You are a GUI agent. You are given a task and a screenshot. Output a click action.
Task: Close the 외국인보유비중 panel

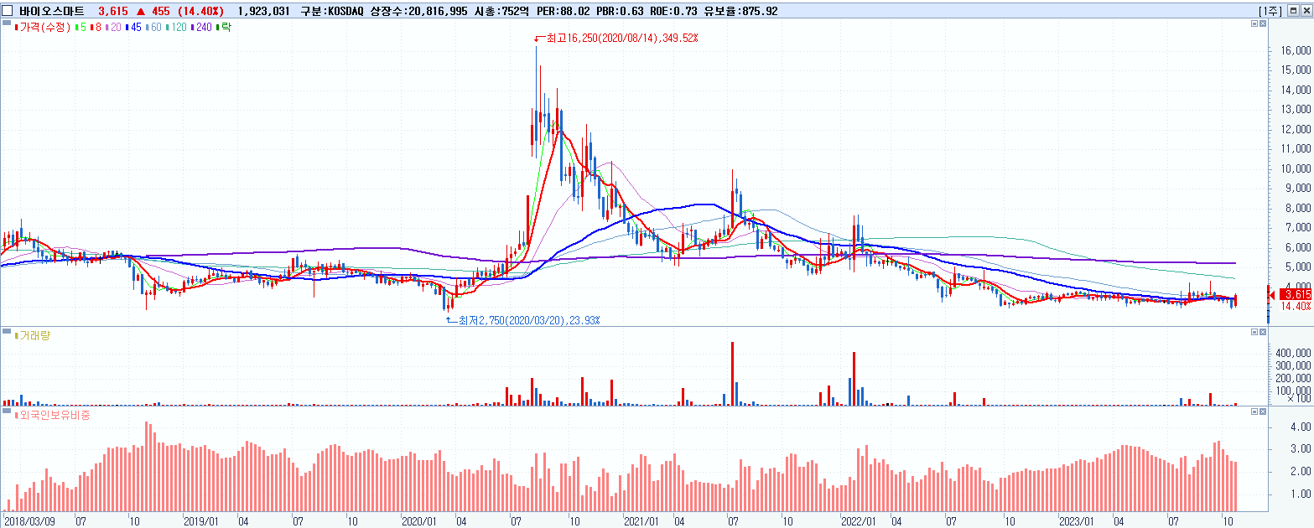click(x=1264, y=412)
